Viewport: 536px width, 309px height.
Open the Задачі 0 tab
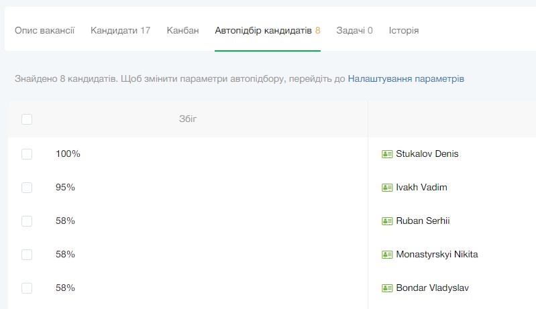[x=354, y=30]
